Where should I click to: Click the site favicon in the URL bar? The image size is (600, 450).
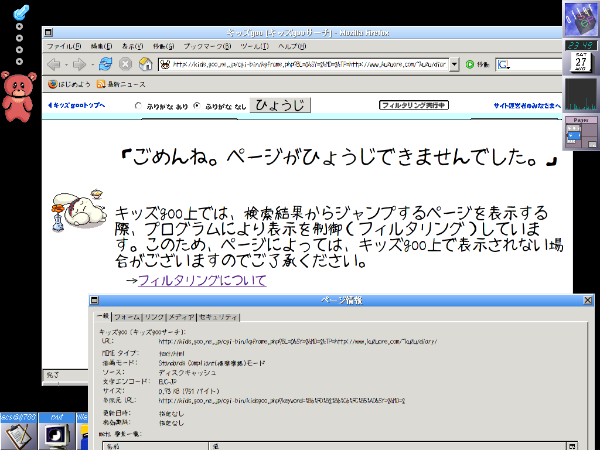[165, 64]
